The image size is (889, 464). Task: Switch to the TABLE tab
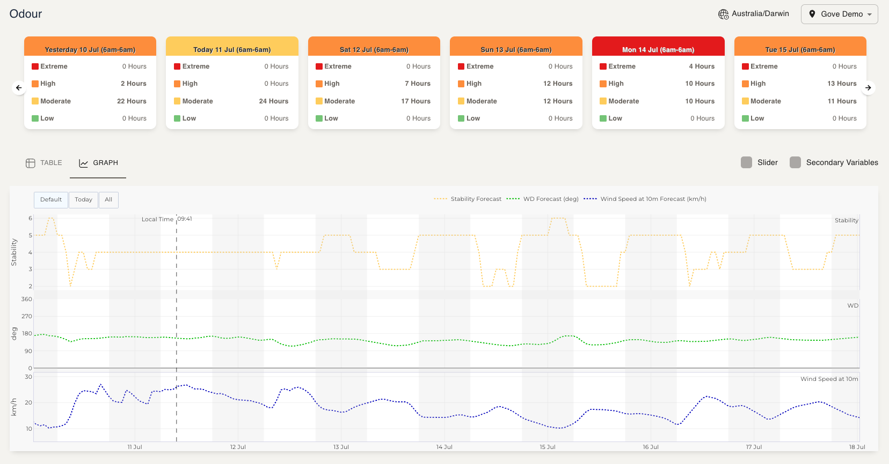point(45,163)
